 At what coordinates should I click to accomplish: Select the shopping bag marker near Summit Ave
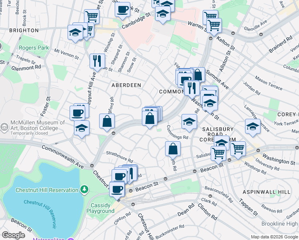point(198,74)
